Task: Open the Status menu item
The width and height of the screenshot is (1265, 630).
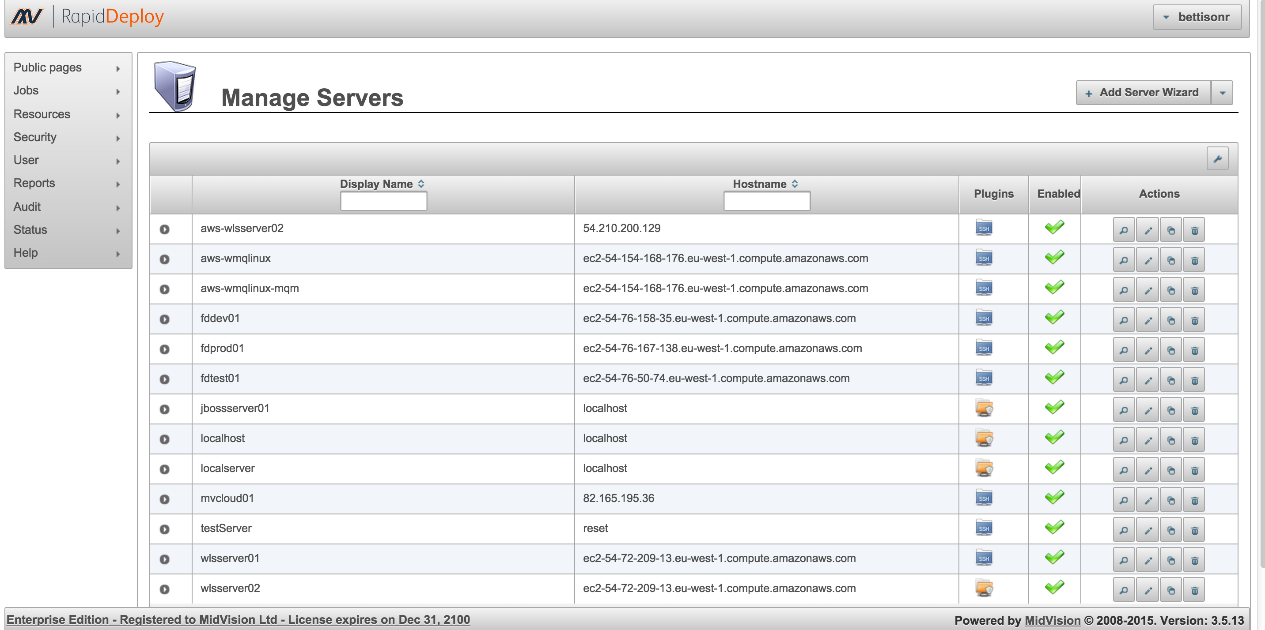Action: [68, 230]
